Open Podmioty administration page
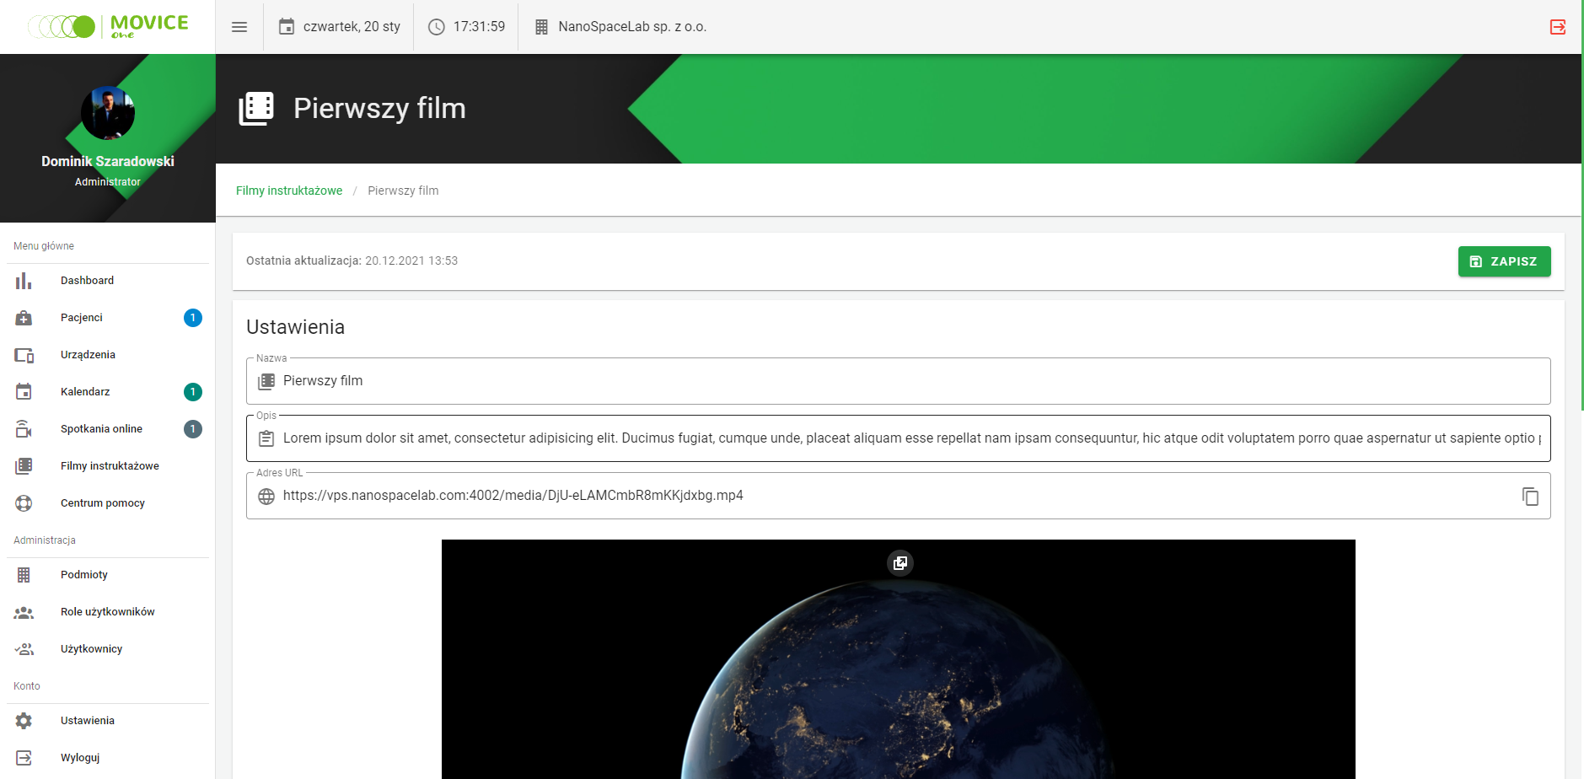1584x779 pixels. pos(84,575)
